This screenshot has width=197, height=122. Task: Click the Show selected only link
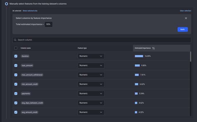click(x=30, y=11)
